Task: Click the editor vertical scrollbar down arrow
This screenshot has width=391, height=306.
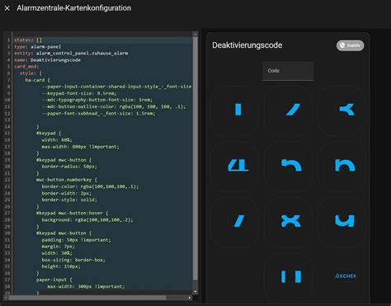Action: pyautogui.click(x=195, y=292)
